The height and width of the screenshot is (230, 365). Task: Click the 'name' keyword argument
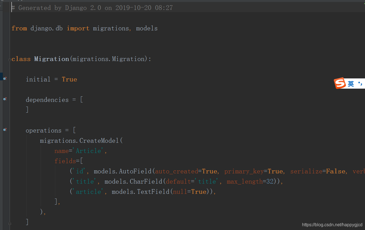click(62, 151)
